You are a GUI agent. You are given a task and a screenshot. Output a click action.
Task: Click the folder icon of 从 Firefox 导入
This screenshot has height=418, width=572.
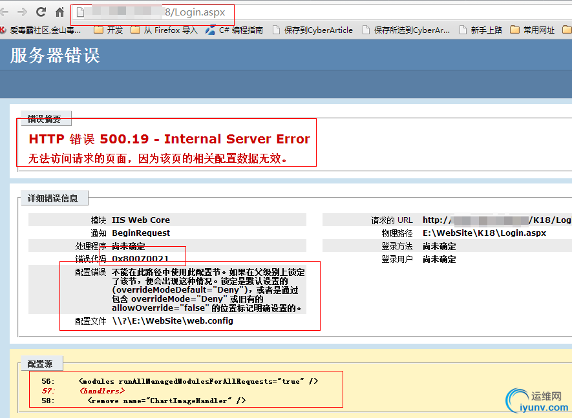135,30
